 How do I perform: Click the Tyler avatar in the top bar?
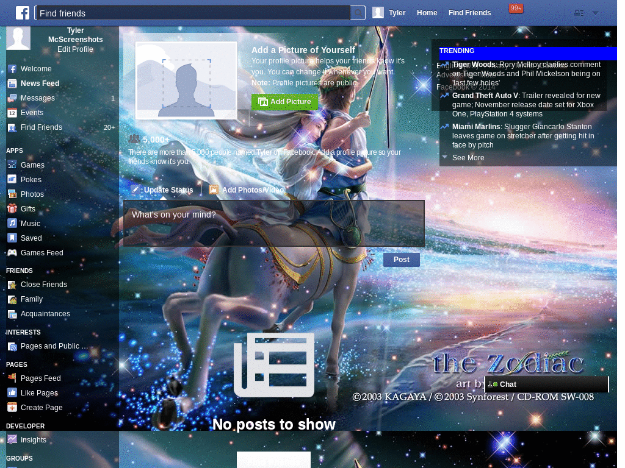(378, 13)
